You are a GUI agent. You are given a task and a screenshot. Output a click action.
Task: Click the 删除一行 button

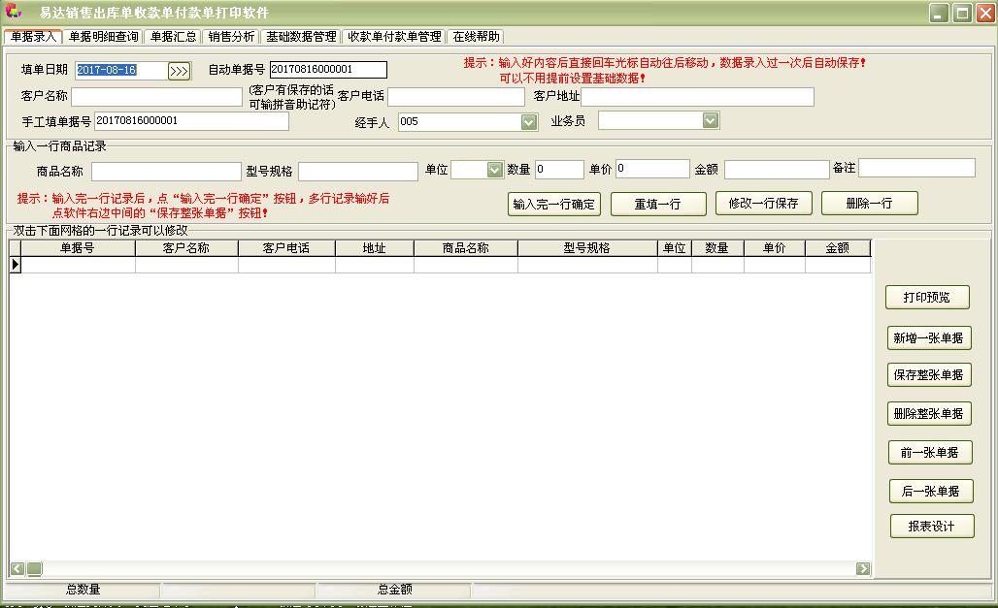870,204
